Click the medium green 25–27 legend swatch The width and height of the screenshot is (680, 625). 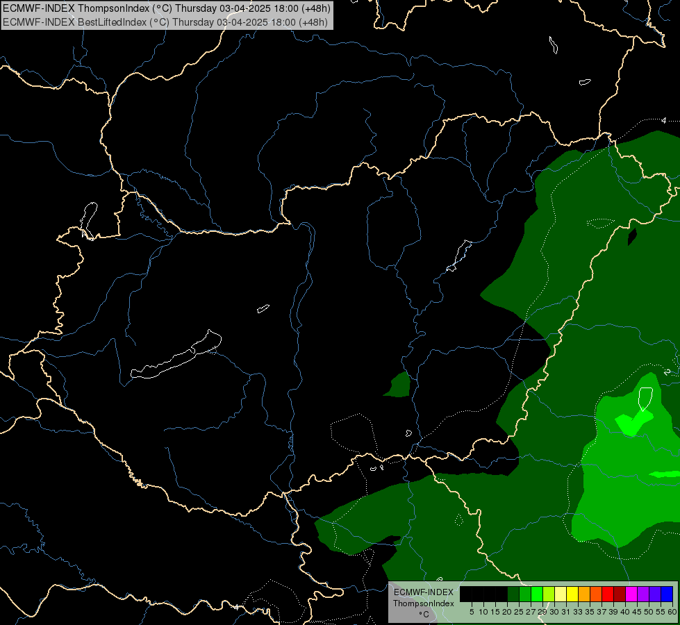[x=525, y=594]
